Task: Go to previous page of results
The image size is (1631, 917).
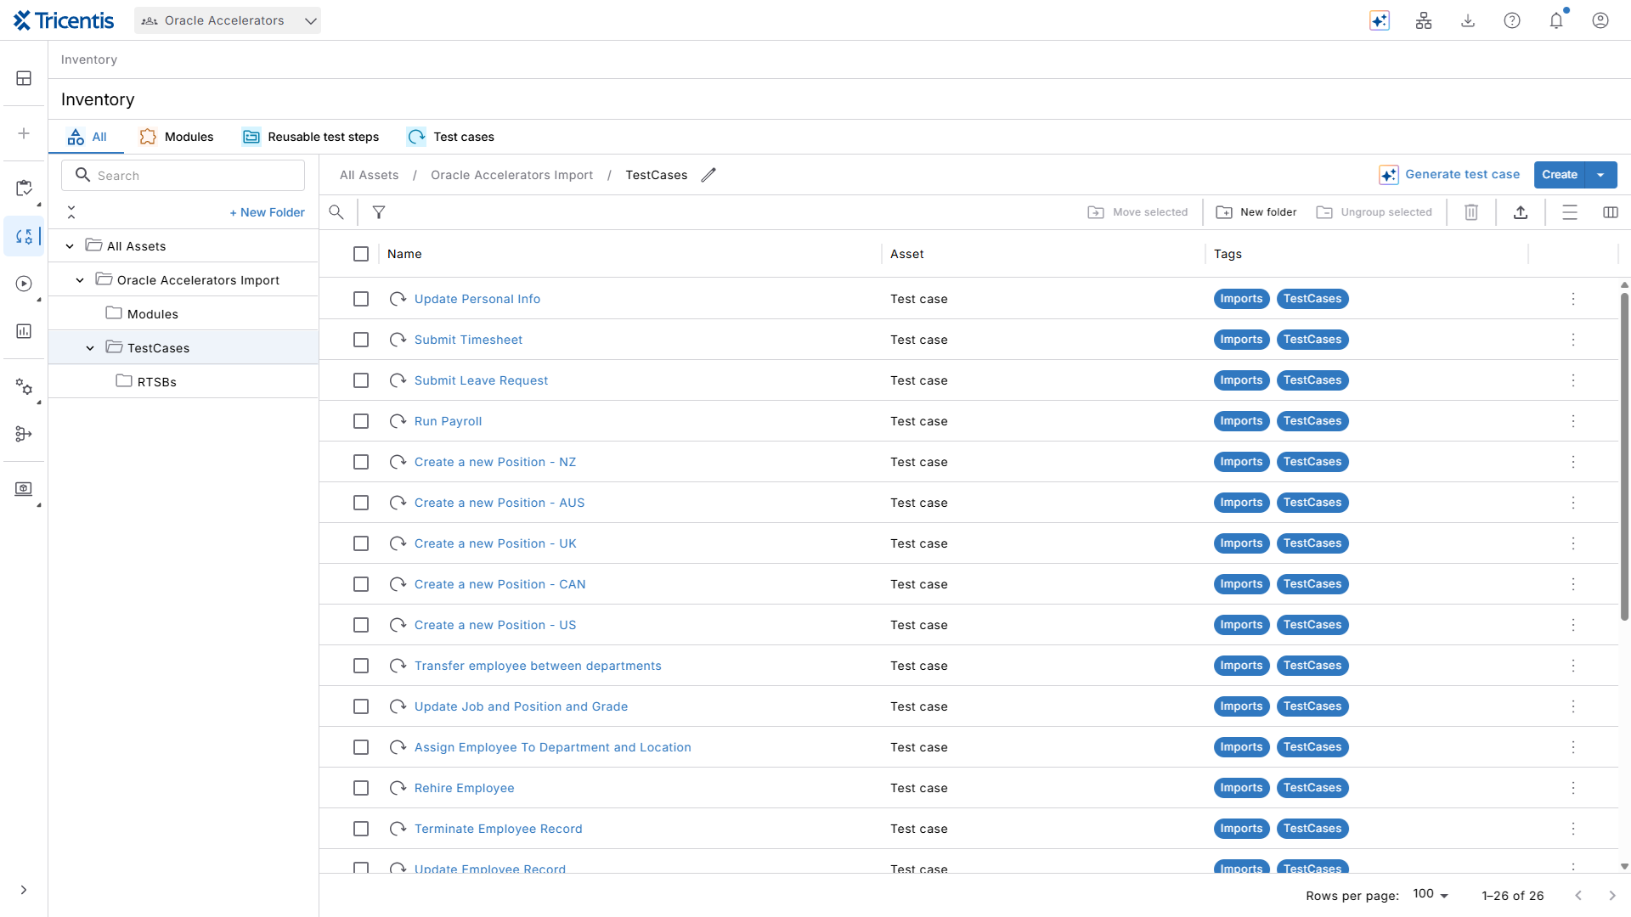Action: point(1578,896)
